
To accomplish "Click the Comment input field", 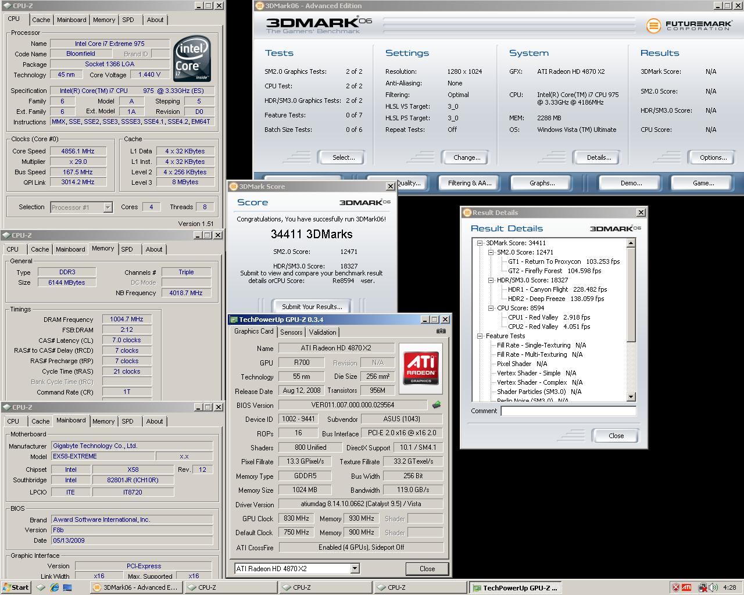I will 568,411.
